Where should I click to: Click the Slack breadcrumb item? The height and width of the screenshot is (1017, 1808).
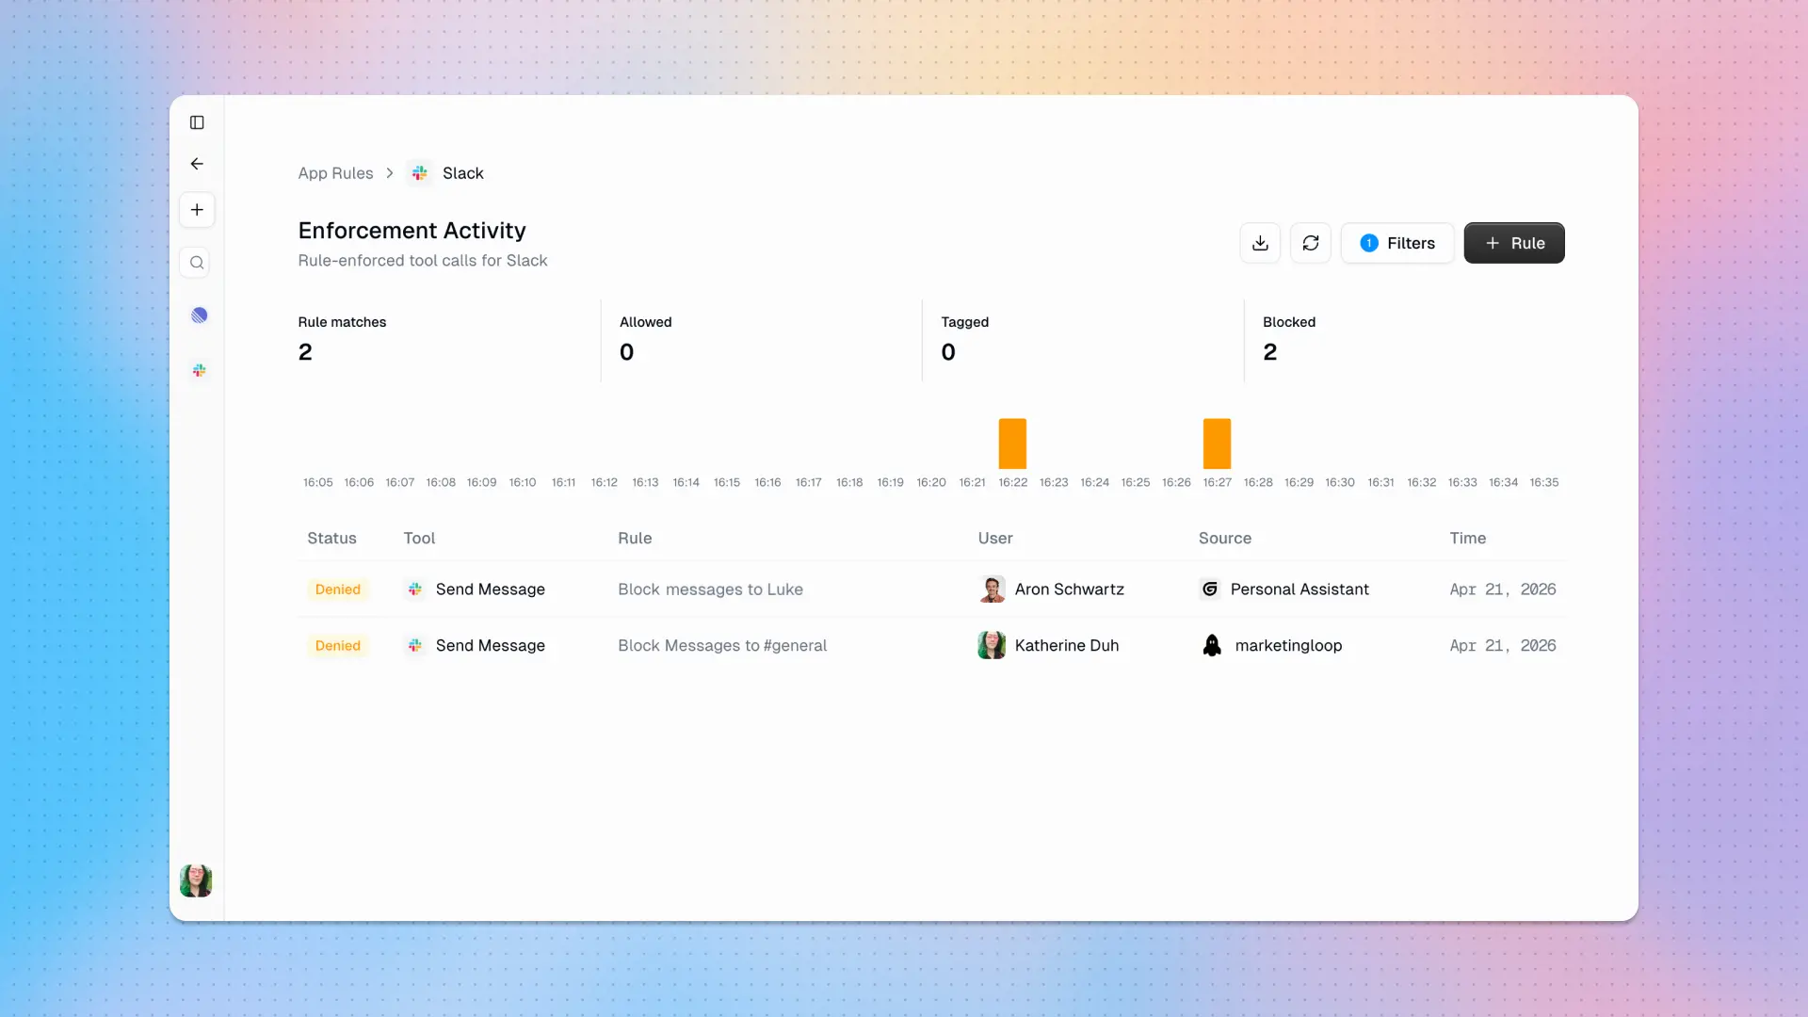click(x=462, y=173)
